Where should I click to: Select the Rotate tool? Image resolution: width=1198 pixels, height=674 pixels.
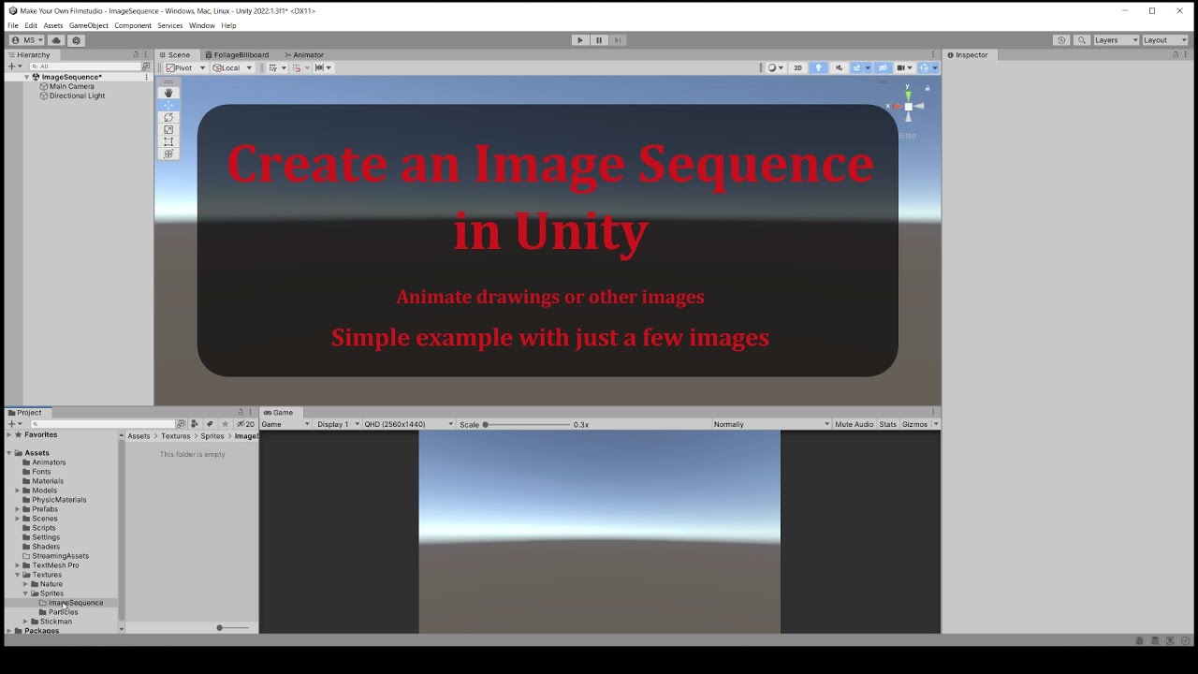pyautogui.click(x=168, y=117)
